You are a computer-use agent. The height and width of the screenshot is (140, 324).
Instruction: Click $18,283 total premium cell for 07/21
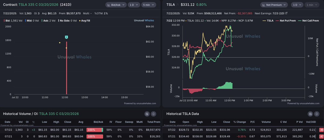[x=156, y=136]
